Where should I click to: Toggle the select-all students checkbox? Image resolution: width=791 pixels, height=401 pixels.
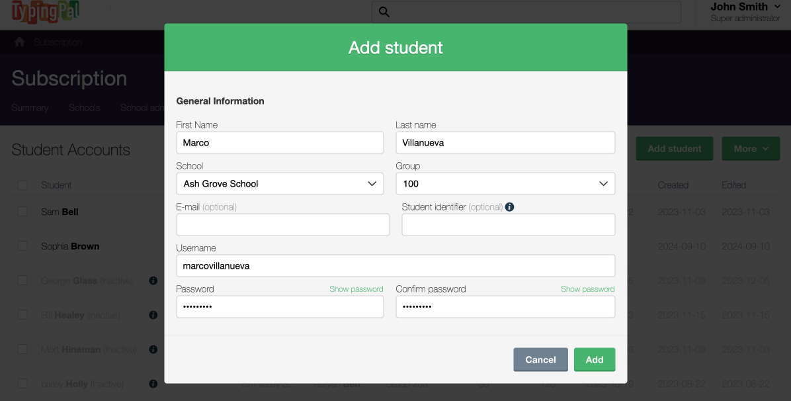click(x=22, y=185)
